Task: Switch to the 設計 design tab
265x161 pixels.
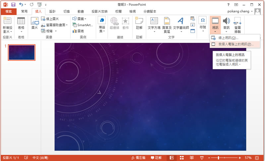Action: click(x=52, y=12)
